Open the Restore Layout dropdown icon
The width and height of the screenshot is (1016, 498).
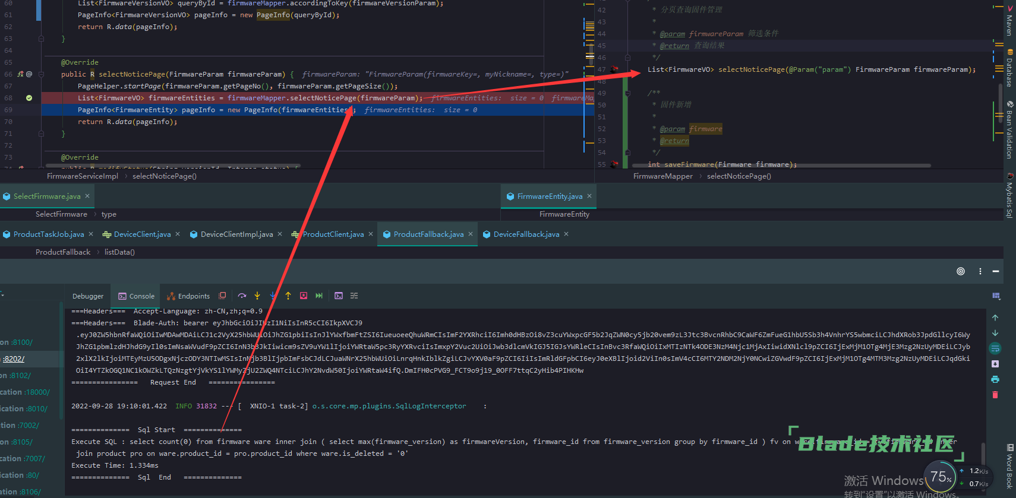pos(996,296)
